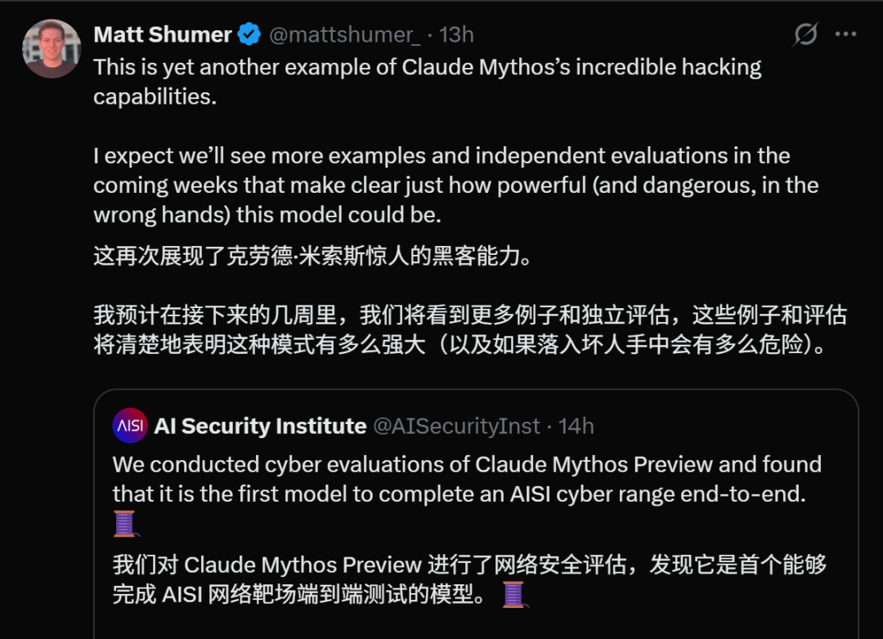The image size is (883, 639).
Task: Click Matt Shumer's profile avatar photo
Action: pos(52,48)
